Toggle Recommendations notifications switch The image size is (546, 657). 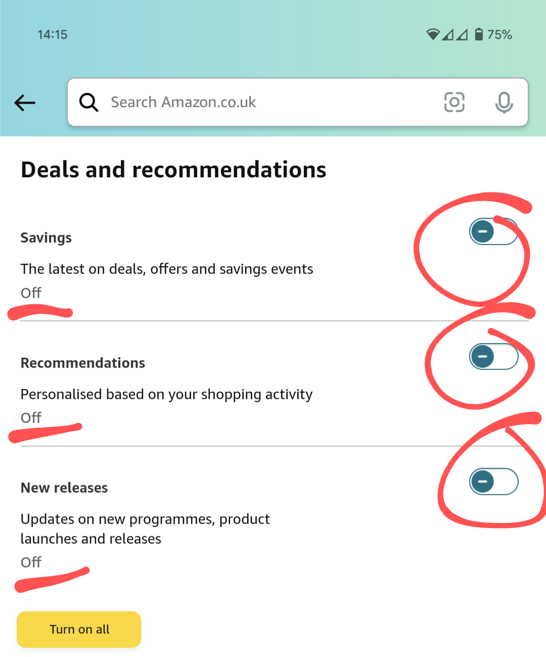coord(493,356)
